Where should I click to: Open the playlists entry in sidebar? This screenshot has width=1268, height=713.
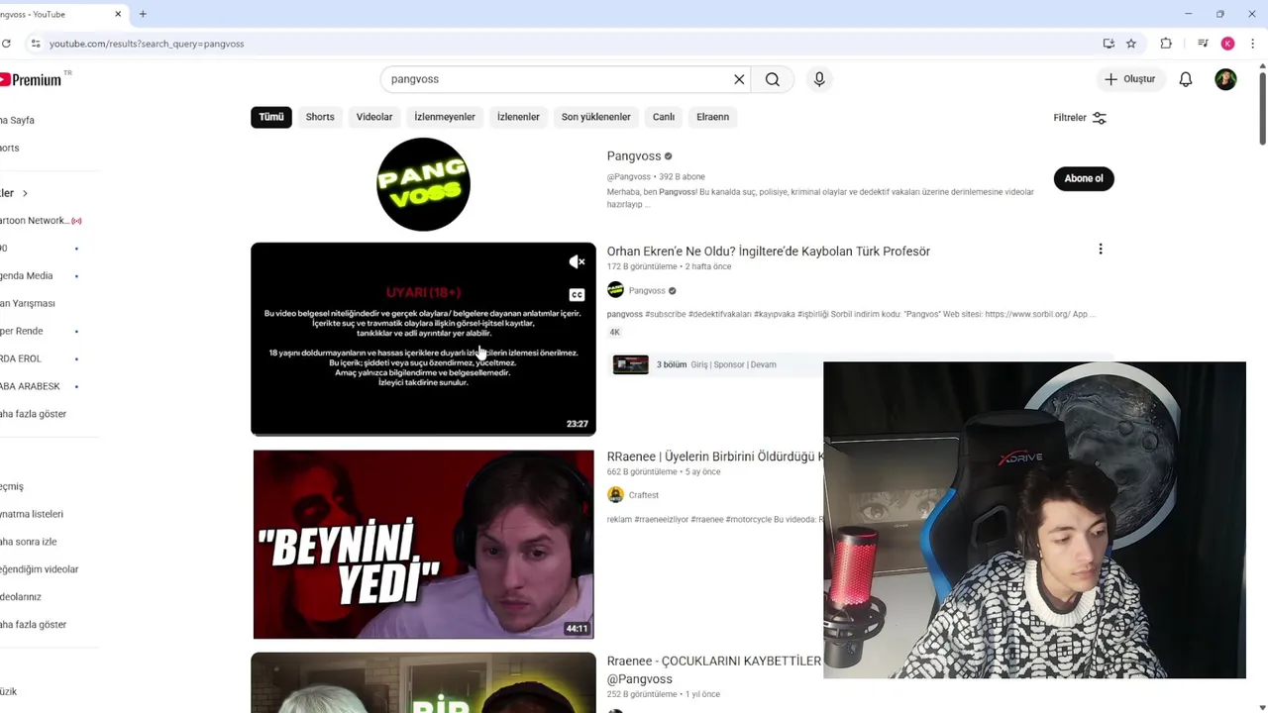(32, 514)
